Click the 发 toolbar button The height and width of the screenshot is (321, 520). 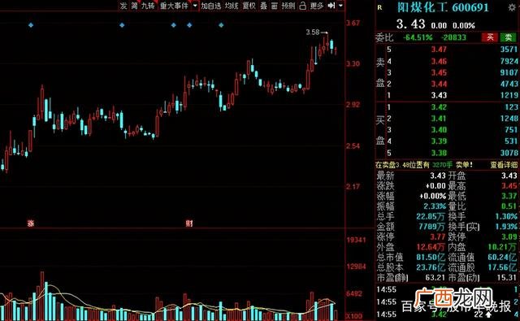tap(123, 6)
